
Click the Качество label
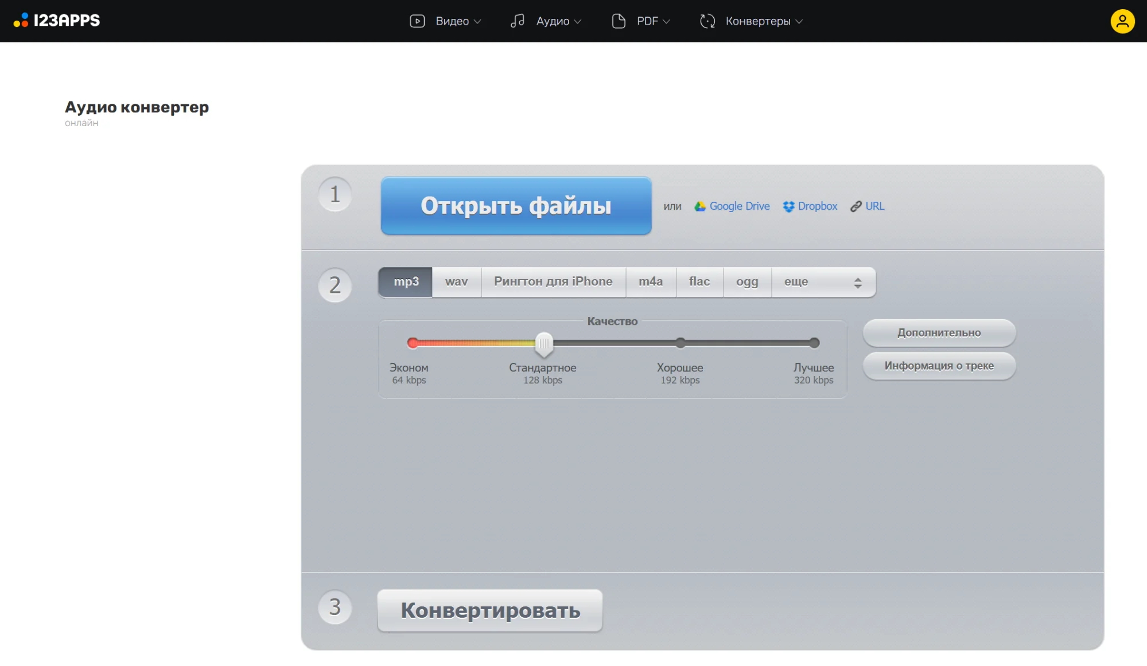(612, 322)
